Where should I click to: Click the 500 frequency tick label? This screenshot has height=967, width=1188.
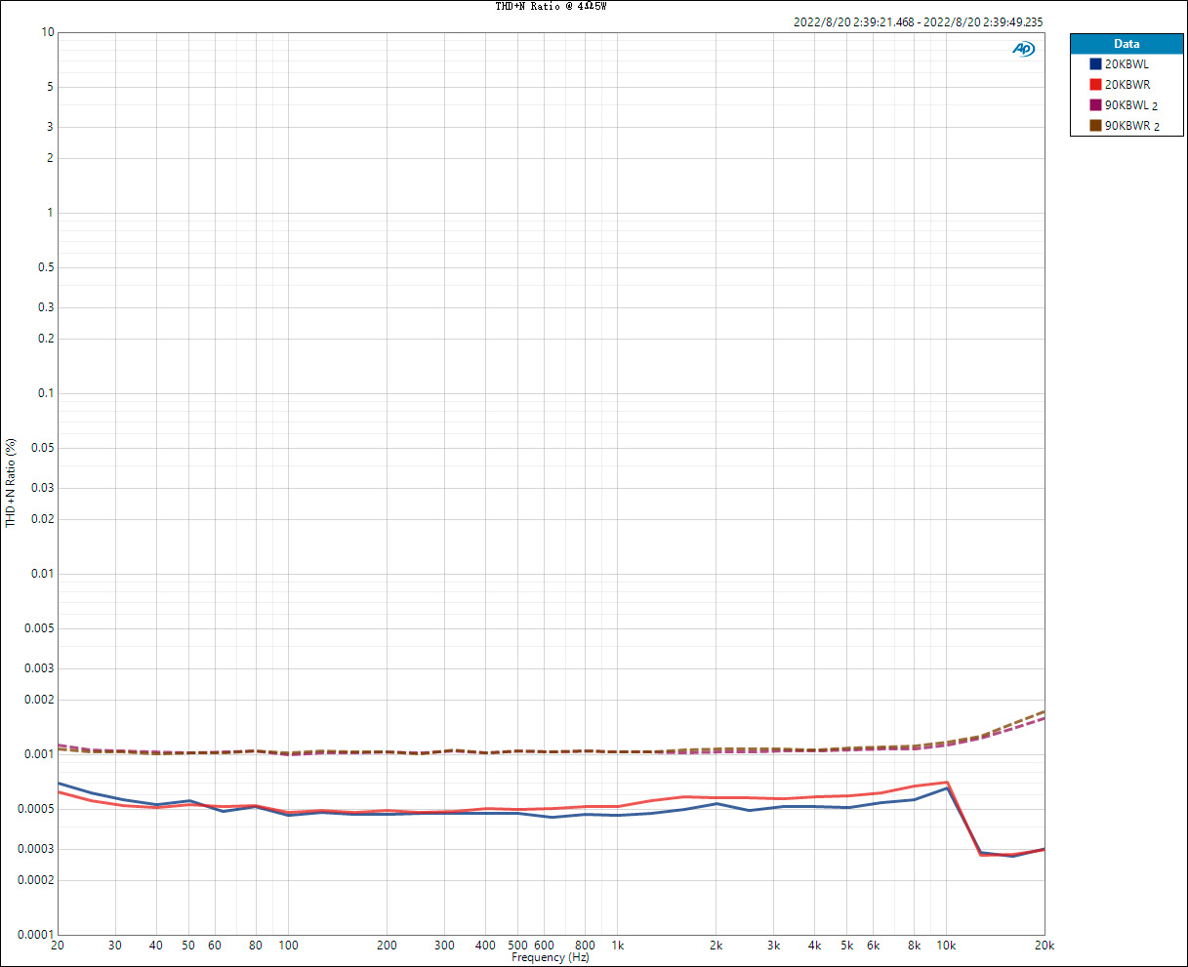point(517,946)
